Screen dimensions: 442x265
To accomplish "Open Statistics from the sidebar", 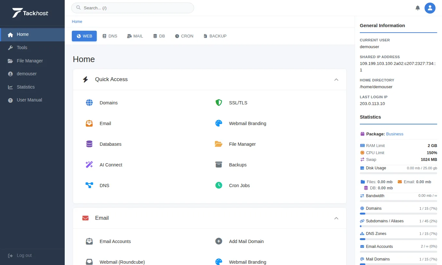I will point(32,87).
